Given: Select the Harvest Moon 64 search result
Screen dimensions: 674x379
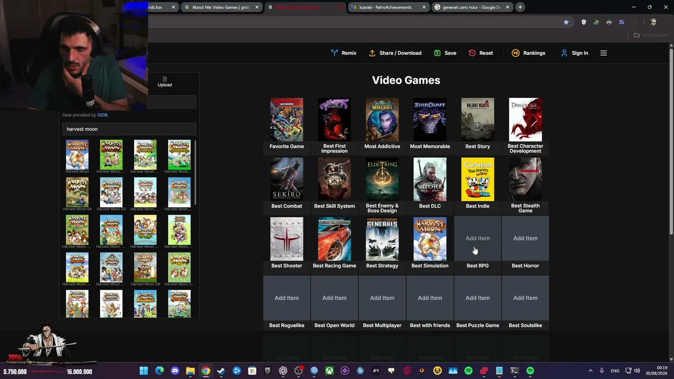Looking at the screenshot, I should (x=77, y=192).
